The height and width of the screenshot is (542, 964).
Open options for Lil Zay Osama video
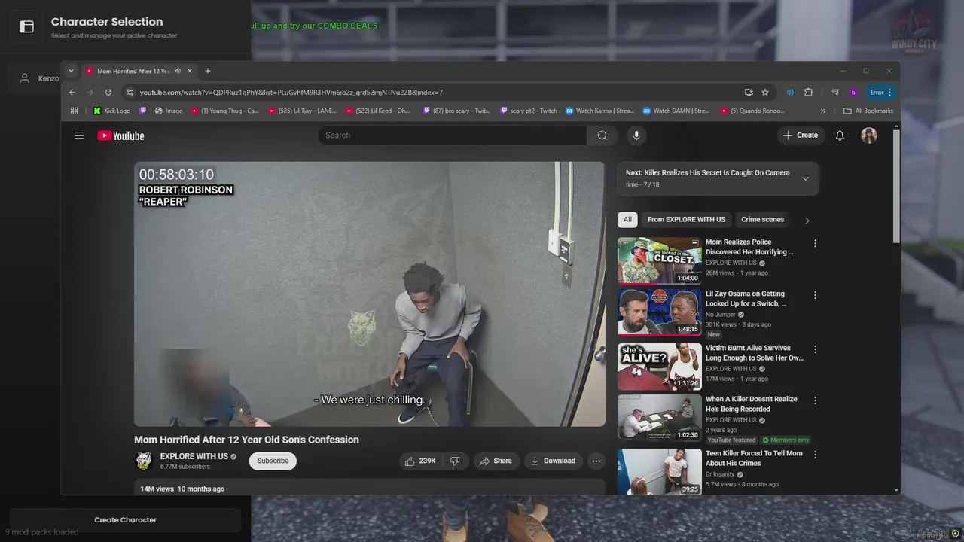(x=815, y=295)
